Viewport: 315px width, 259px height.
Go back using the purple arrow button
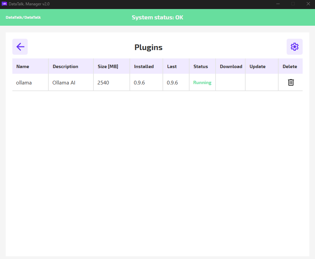pyautogui.click(x=20, y=47)
